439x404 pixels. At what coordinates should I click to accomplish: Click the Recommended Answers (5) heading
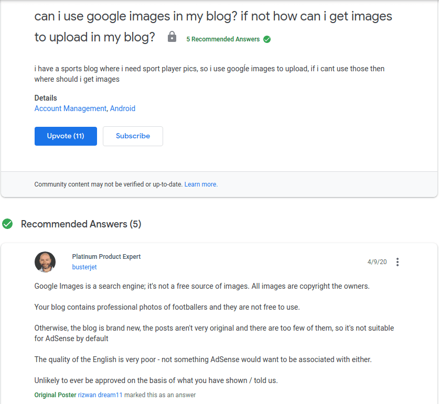(81, 224)
